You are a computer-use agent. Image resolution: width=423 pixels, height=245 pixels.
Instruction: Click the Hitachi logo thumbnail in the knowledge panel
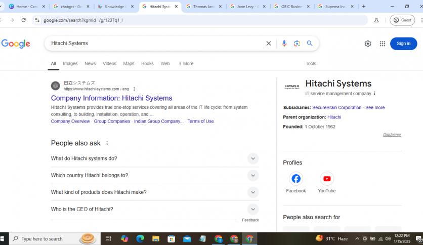pyautogui.click(x=292, y=87)
